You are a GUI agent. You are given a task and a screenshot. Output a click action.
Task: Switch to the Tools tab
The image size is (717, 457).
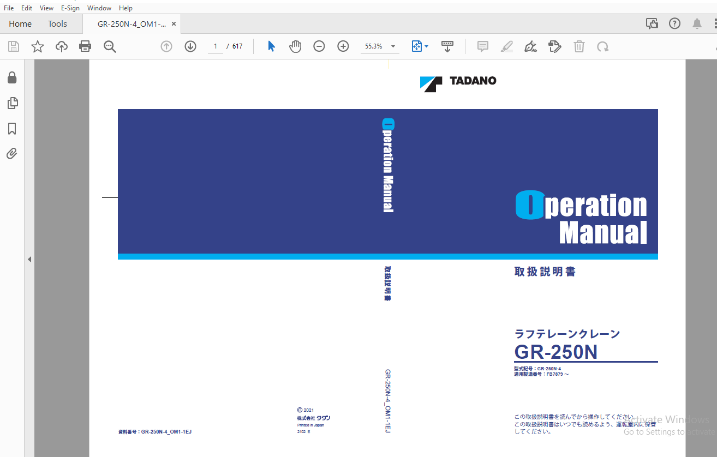coord(57,24)
